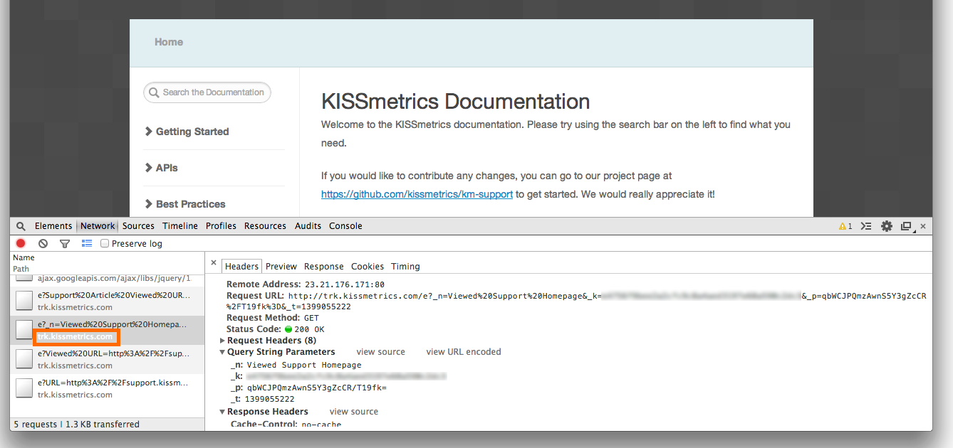Open the Audits panel

pos(308,226)
